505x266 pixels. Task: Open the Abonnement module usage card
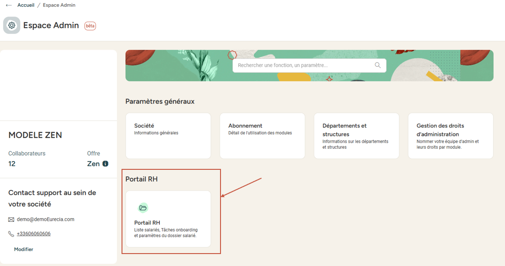point(262,136)
